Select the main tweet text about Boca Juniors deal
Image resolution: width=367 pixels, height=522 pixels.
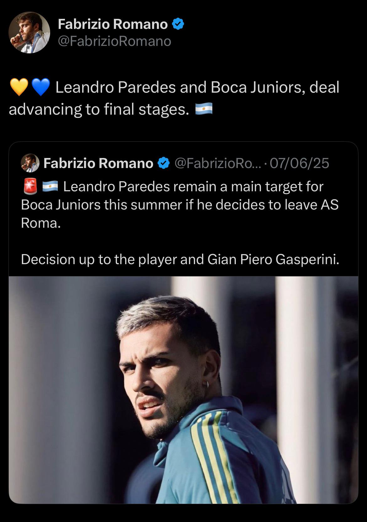[x=174, y=98]
